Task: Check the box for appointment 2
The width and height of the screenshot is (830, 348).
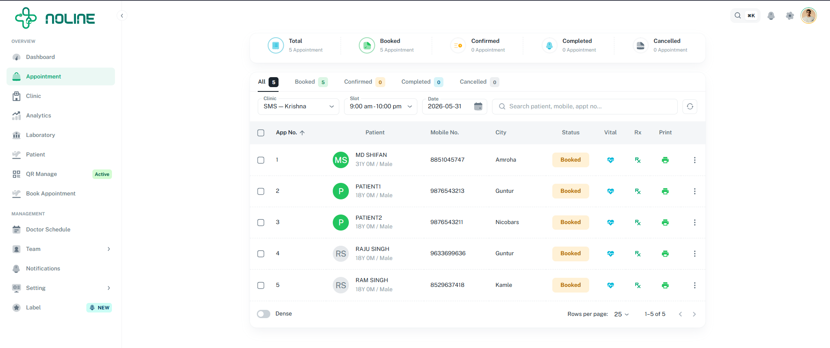Action: pos(261,191)
